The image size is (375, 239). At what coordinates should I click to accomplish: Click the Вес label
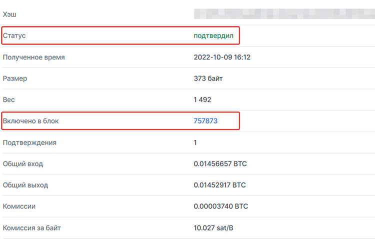pyautogui.click(x=8, y=99)
